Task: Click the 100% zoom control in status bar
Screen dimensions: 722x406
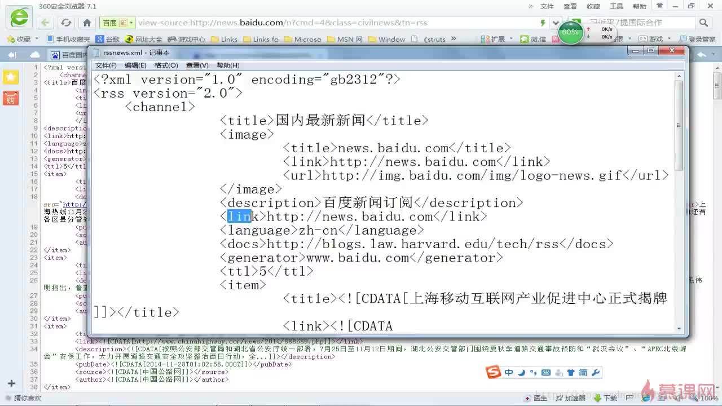Action: (x=705, y=398)
